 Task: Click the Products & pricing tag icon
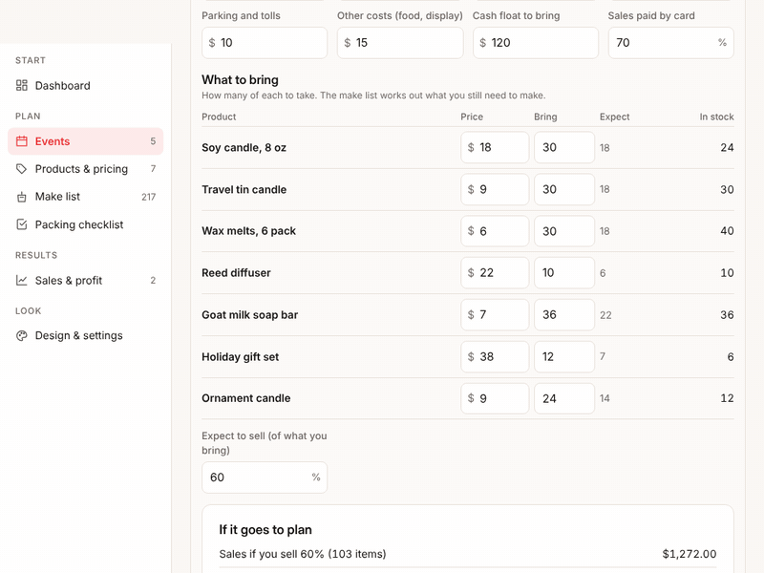click(21, 169)
